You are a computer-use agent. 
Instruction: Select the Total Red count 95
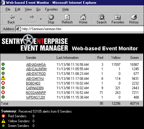point(101,104)
